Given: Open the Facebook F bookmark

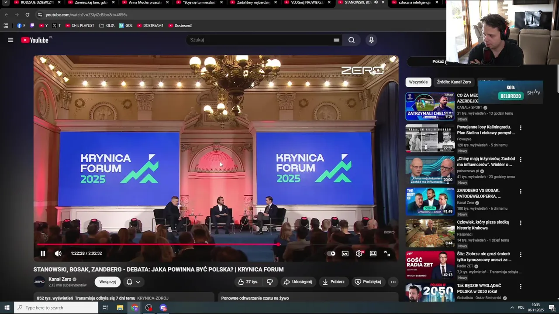Looking at the screenshot, I should 21,26.
